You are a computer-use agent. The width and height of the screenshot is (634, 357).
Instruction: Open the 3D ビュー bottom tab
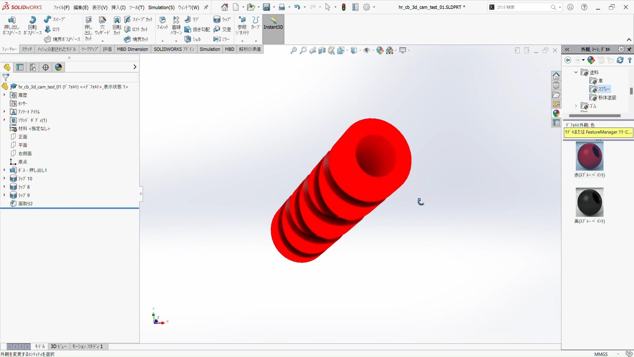[59, 346]
